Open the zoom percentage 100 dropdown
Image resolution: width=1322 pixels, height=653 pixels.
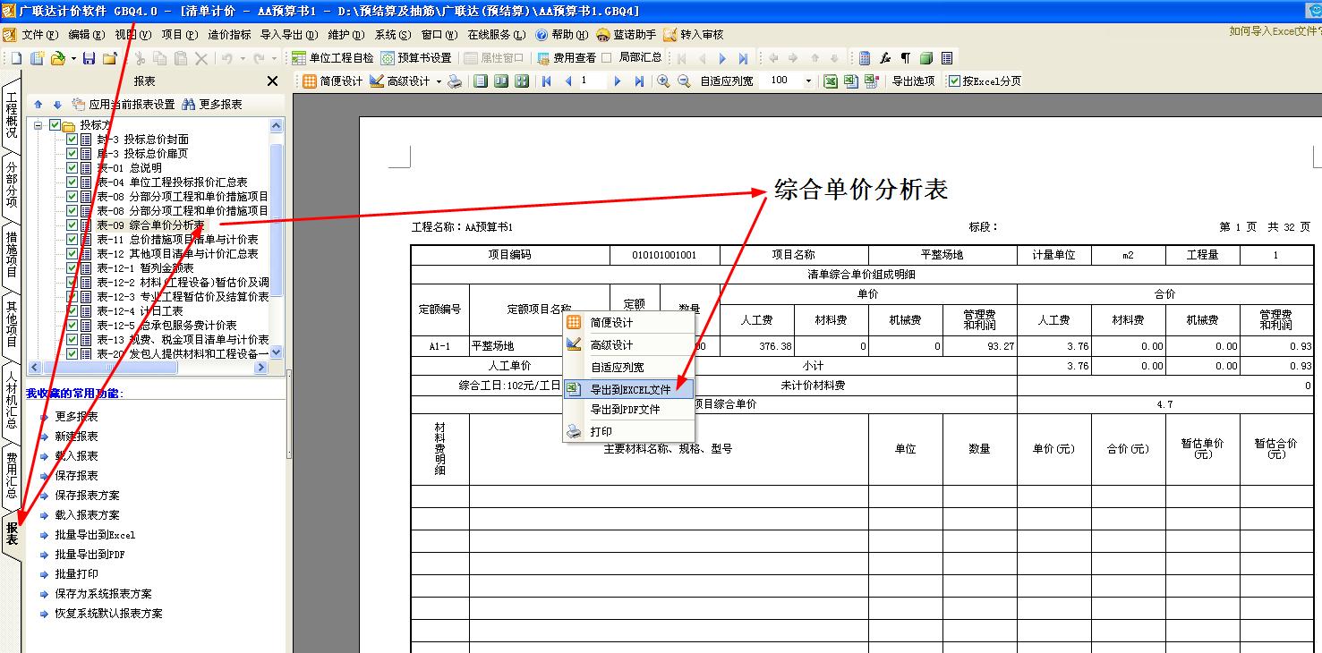(x=808, y=81)
